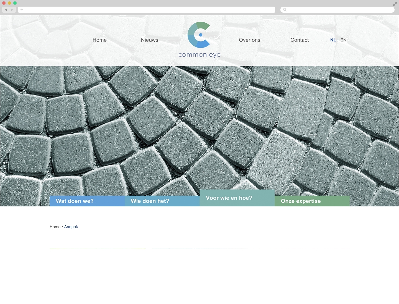Click the cobblestone hero banner image

(x=199, y=127)
